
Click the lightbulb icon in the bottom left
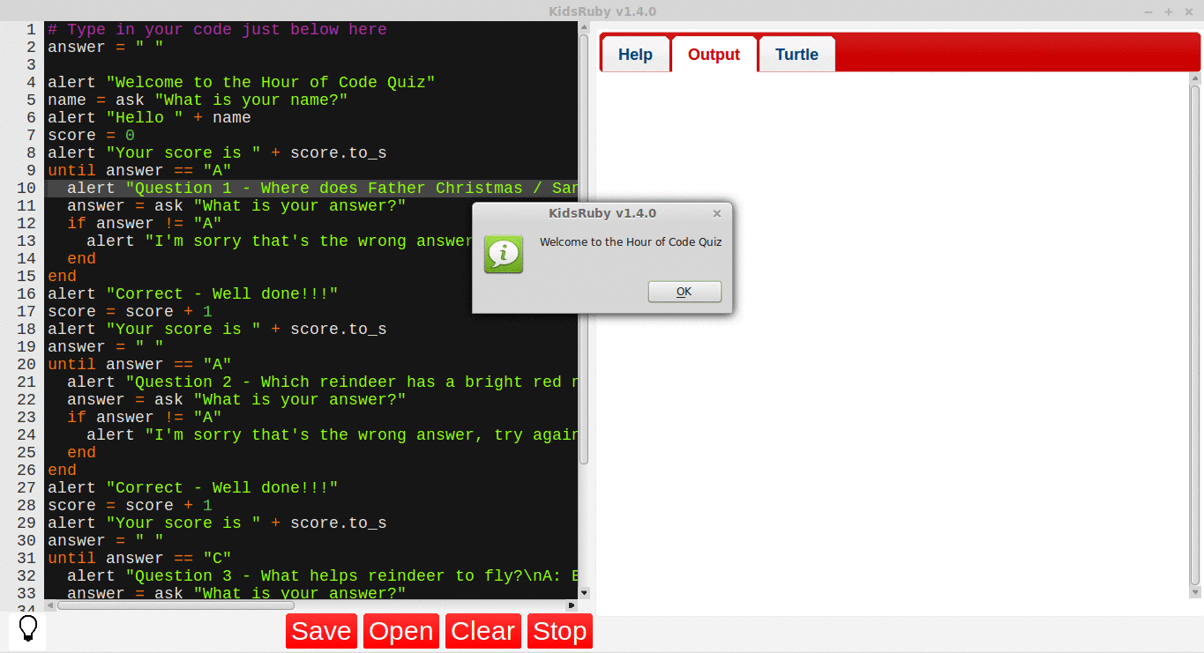pyautogui.click(x=27, y=629)
